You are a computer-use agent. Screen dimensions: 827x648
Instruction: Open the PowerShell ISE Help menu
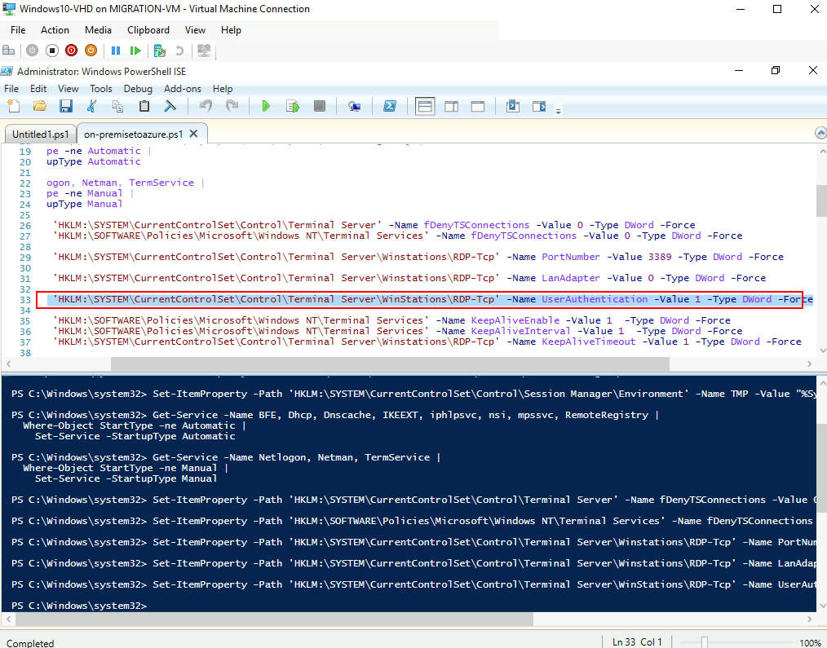coord(223,89)
